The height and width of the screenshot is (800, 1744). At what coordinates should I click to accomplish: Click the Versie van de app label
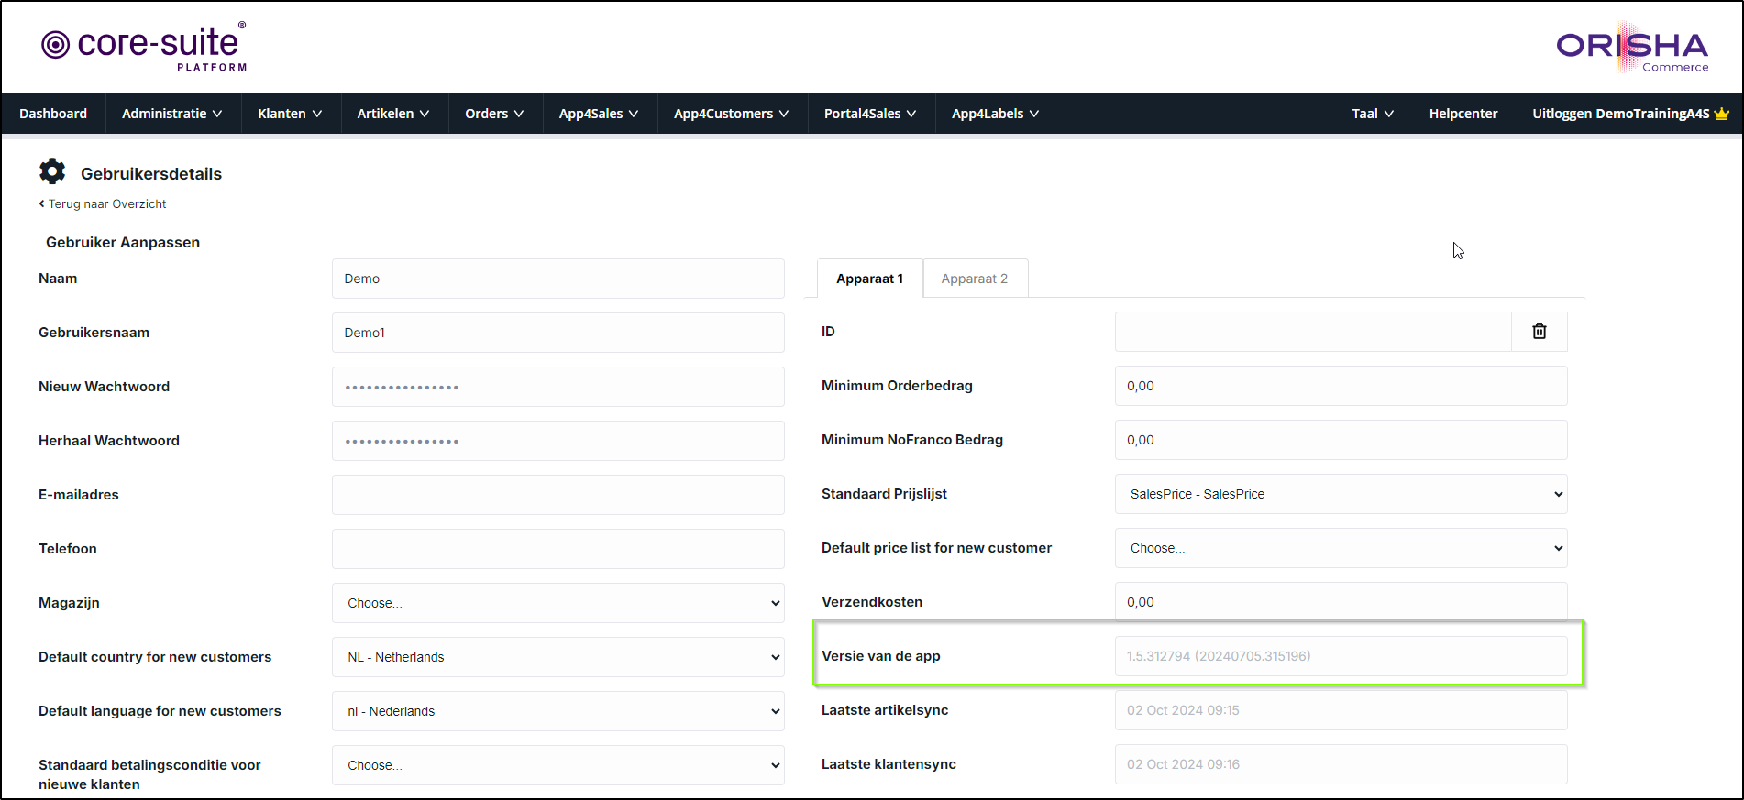click(x=881, y=656)
